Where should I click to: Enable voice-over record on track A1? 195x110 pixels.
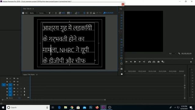coord(24,88)
